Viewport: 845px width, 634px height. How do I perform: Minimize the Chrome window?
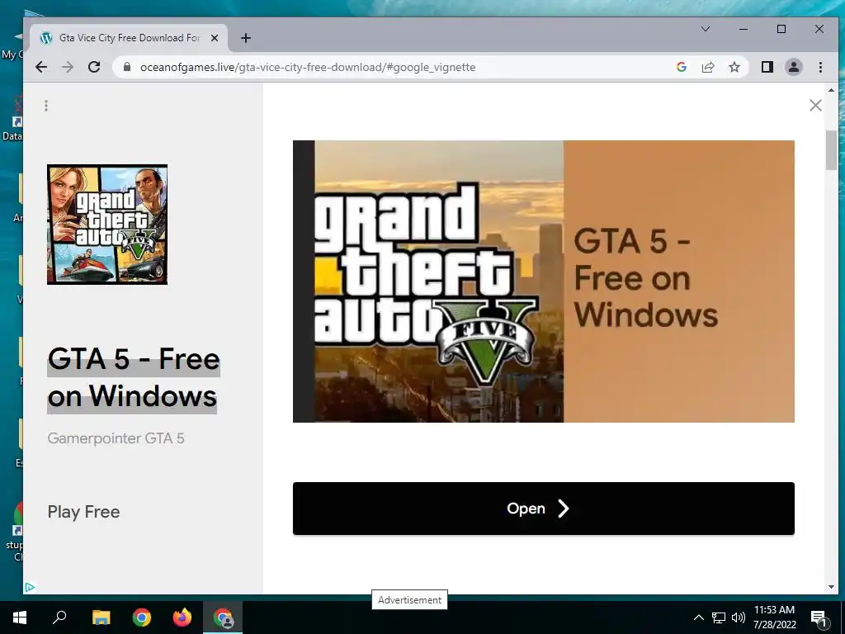[744, 29]
